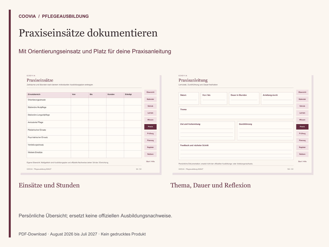Open Prüfung tab on the Praxisanleitung page

pos(302,133)
